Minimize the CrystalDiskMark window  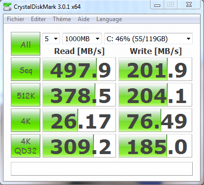tap(157, 5)
